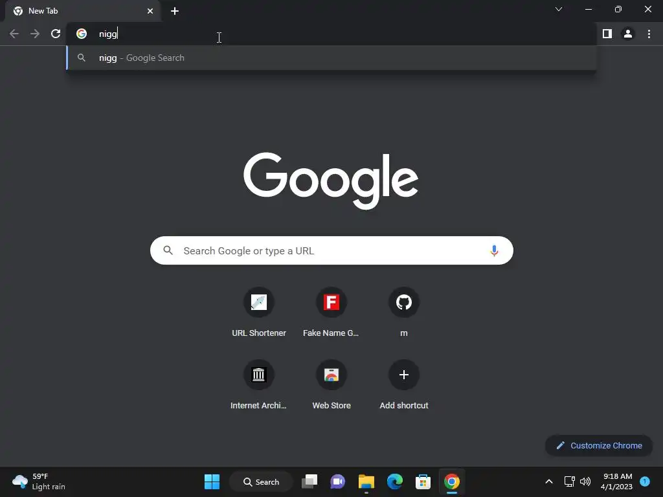The width and height of the screenshot is (663, 497).
Task: Open Task View on the taskbar
Action: [309, 481]
